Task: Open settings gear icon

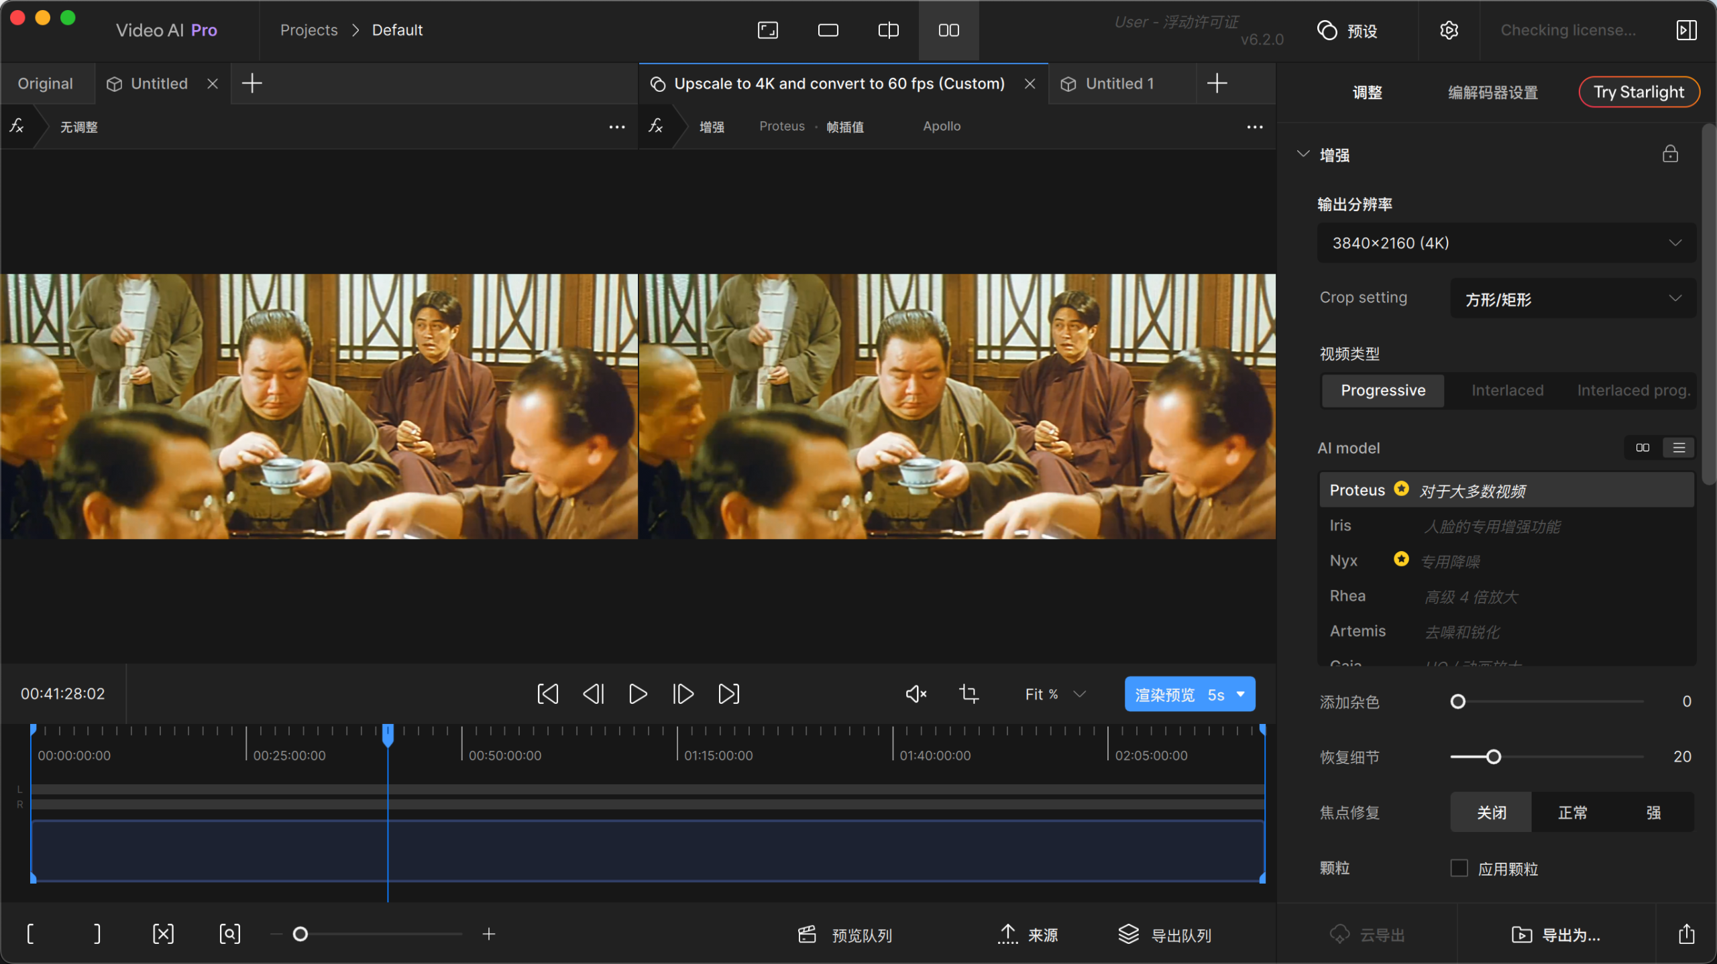Action: click(x=1449, y=30)
